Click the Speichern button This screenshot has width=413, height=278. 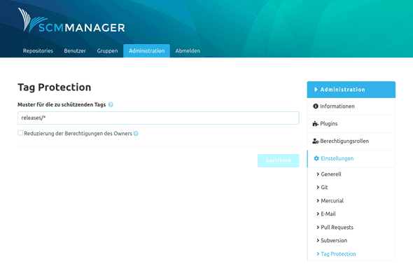278,160
